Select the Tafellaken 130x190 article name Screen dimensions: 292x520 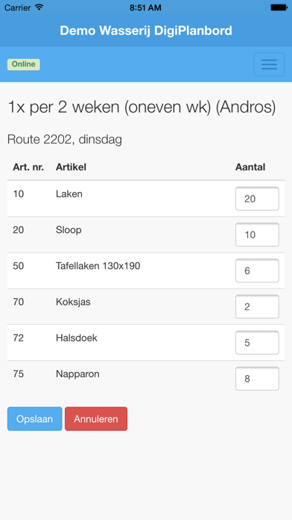(x=98, y=266)
